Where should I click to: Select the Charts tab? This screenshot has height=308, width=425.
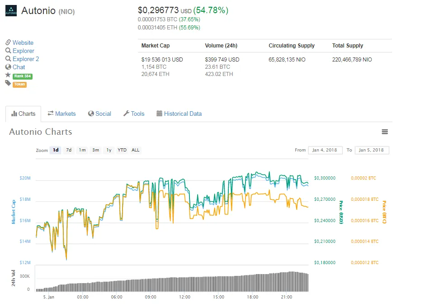click(24, 114)
